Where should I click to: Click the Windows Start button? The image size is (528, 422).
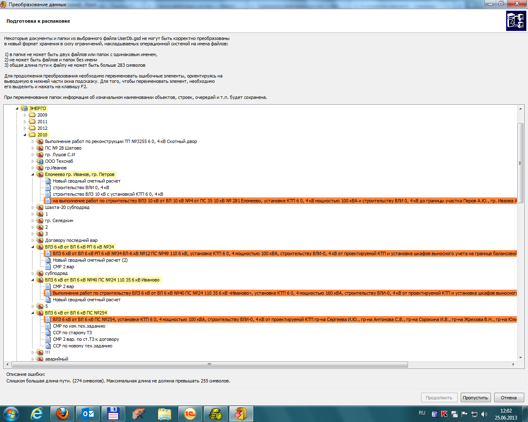tap(11, 414)
